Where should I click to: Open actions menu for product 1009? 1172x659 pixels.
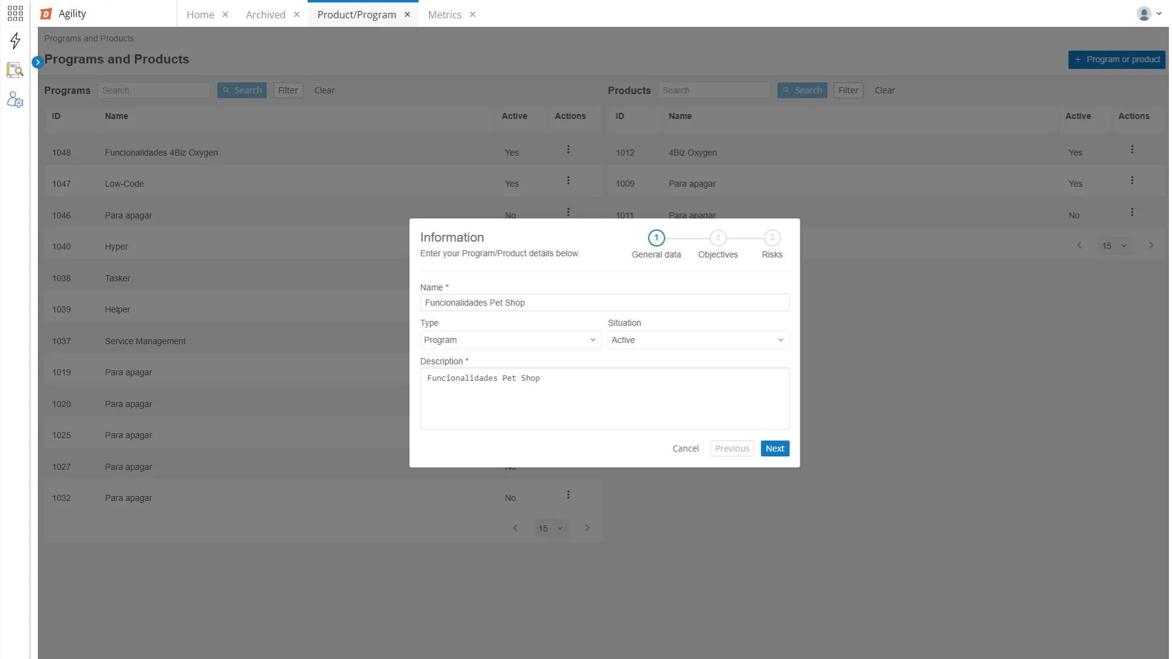(x=1132, y=181)
